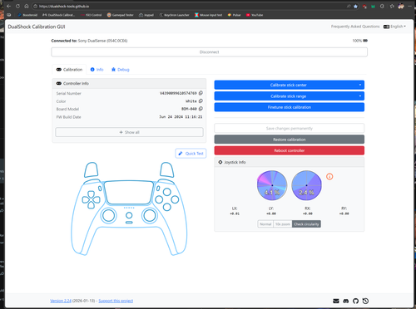Open the Pulsar bookmark
This screenshot has height=309, width=416.
pos(235,15)
